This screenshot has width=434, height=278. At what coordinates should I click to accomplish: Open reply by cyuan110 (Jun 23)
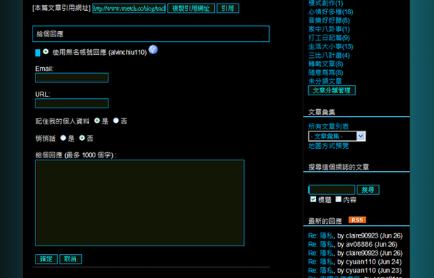(355, 270)
